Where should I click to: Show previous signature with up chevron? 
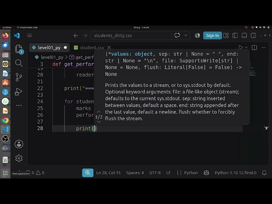(x=99, y=112)
